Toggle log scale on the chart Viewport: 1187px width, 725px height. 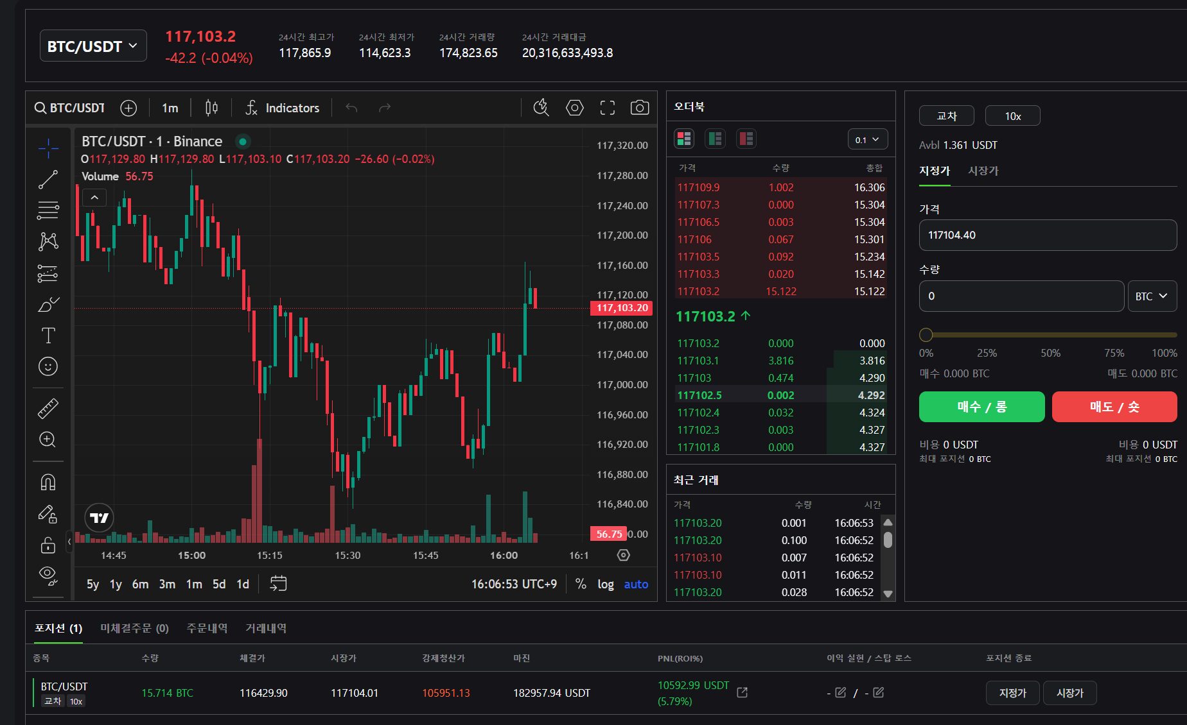(x=606, y=584)
